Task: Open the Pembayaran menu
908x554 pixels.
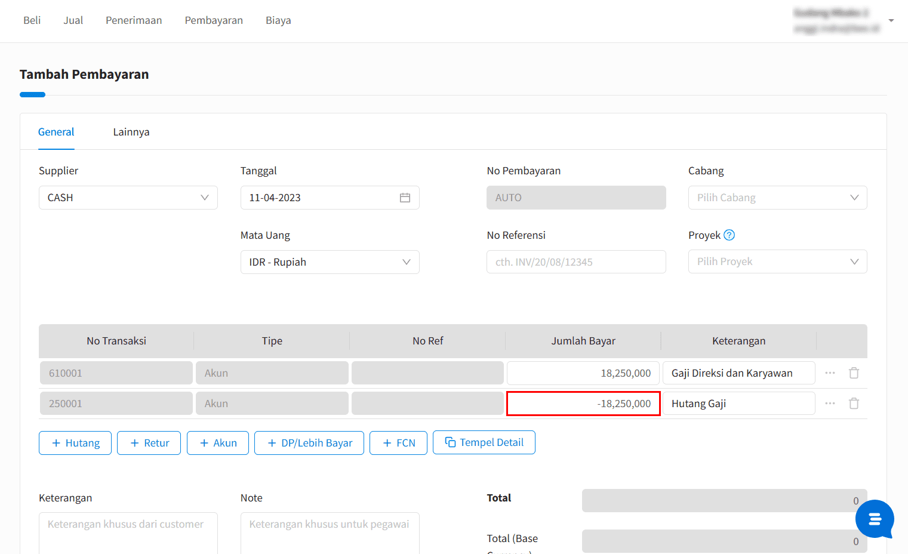Action: [214, 20]
